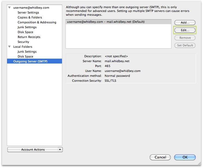This screenshot has width=203, height=168.
Task: Click the Server Name value mail.whidbey.net
Action: [x=117, y=61]
